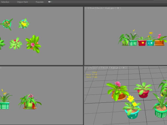Viewport: 167px width, 125px height.
Task: Open Smooth + Highlights shading menu in Perspective viewport
Action: click(x=113, y=68)
